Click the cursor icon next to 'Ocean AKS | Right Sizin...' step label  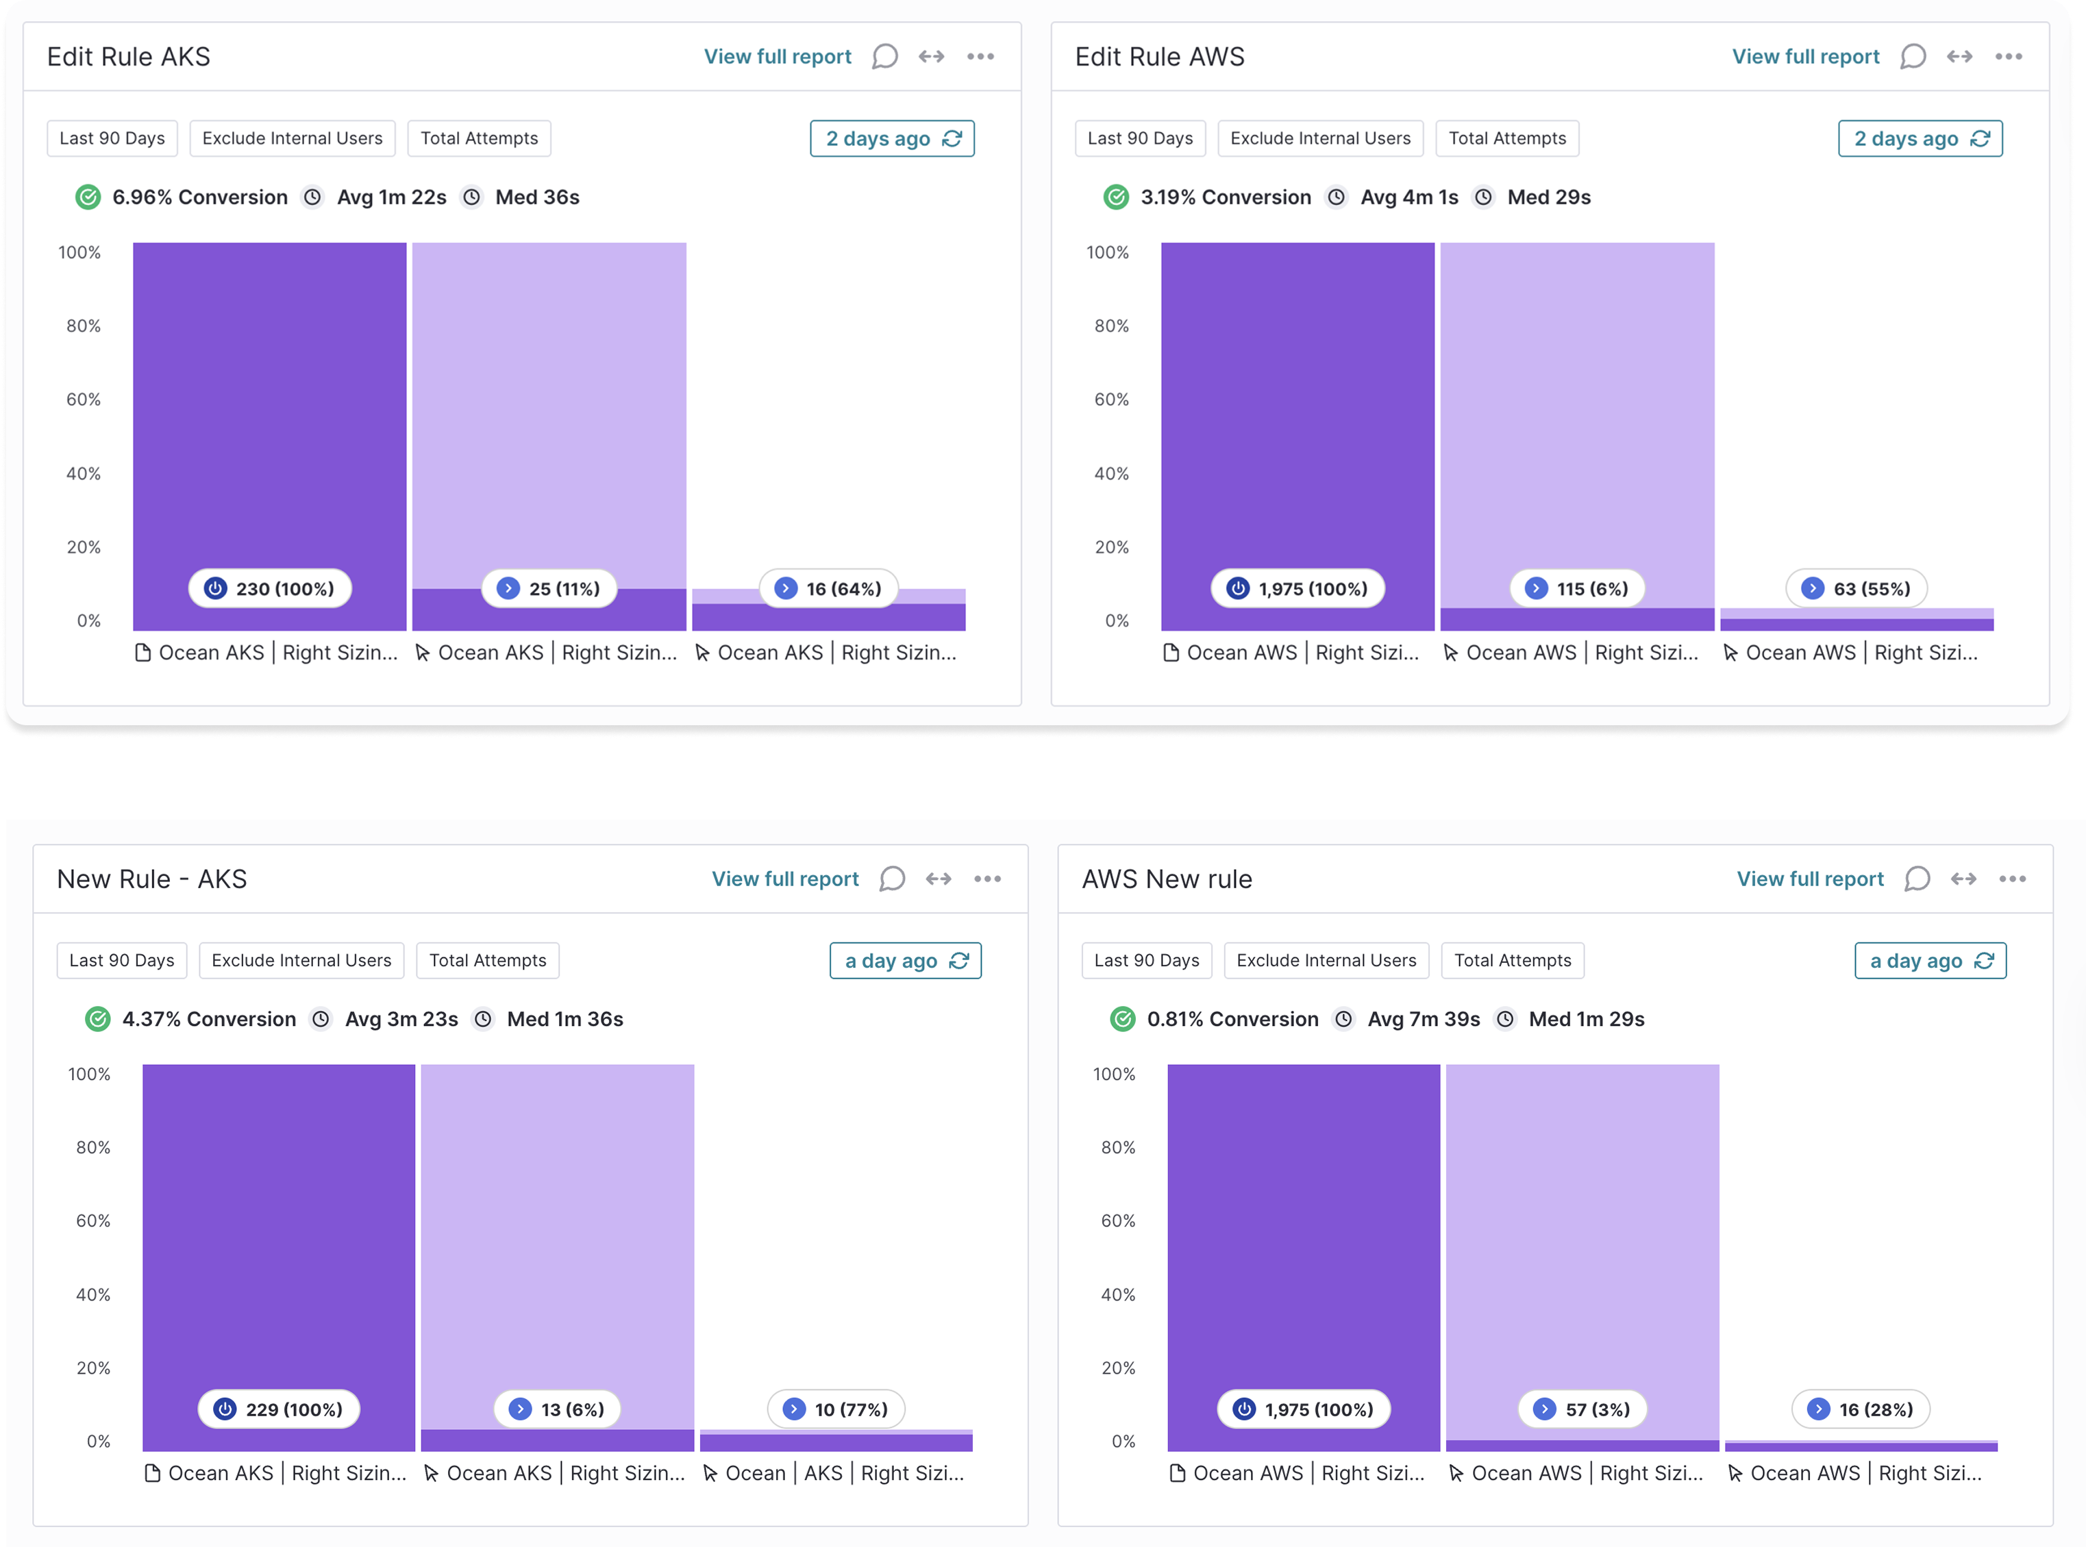[x=423, y=653]
